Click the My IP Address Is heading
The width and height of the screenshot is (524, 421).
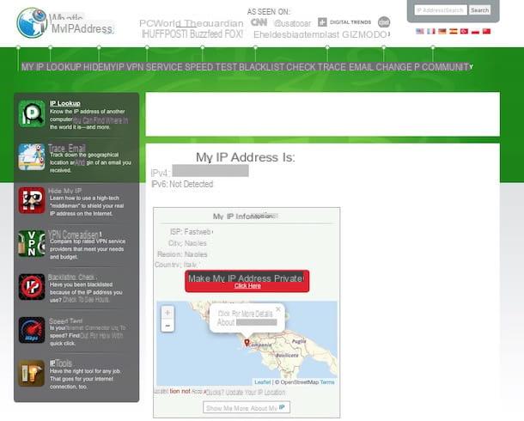246,157
